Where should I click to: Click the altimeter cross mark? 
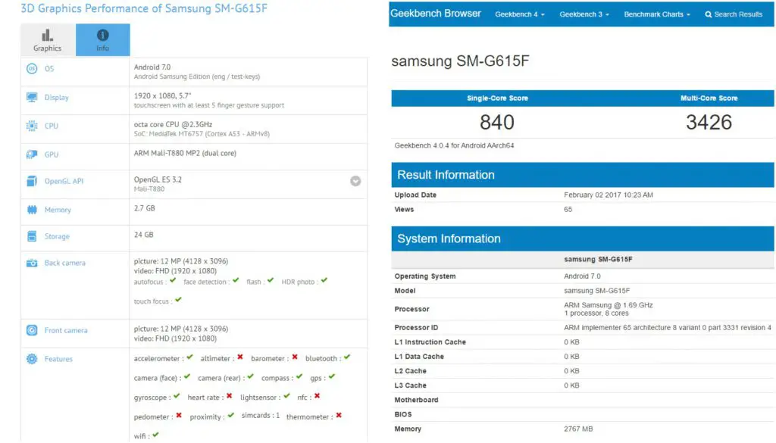240,357
